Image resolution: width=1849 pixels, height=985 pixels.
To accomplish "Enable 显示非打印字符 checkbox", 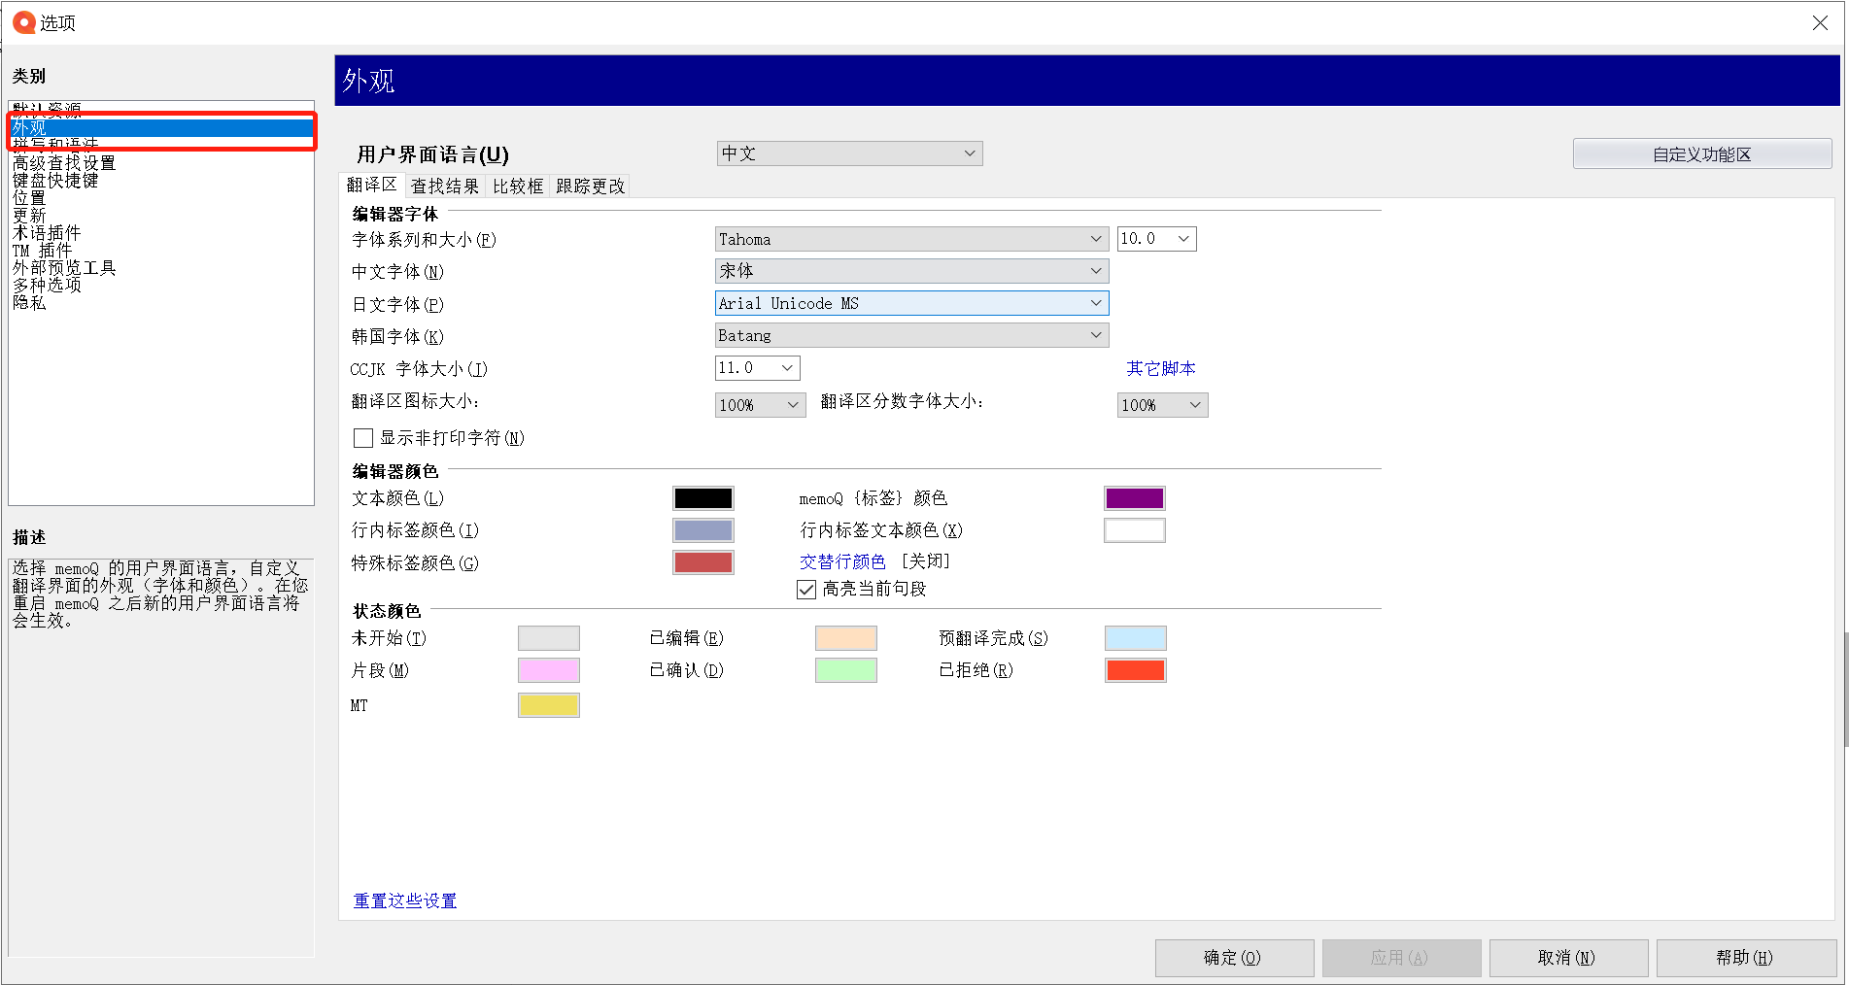I will (363, 438).
